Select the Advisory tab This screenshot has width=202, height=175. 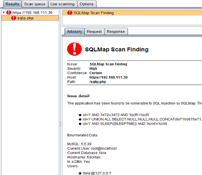[74, 32]
